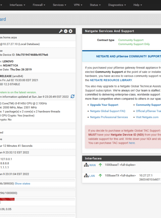The height and width of the screenshot is (218, 161).
Task: Click the @10.27.27.10 (Local Database) user text
Action: [x=20, y=44]
